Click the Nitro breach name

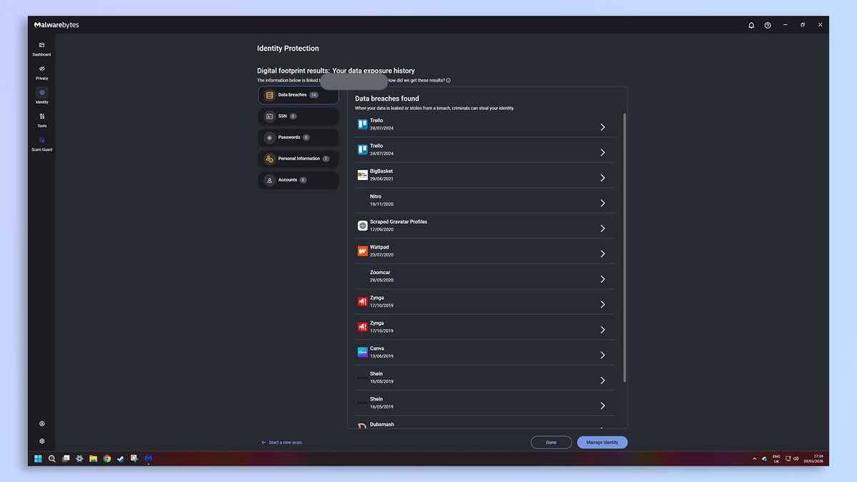click(x=376, y=196)
